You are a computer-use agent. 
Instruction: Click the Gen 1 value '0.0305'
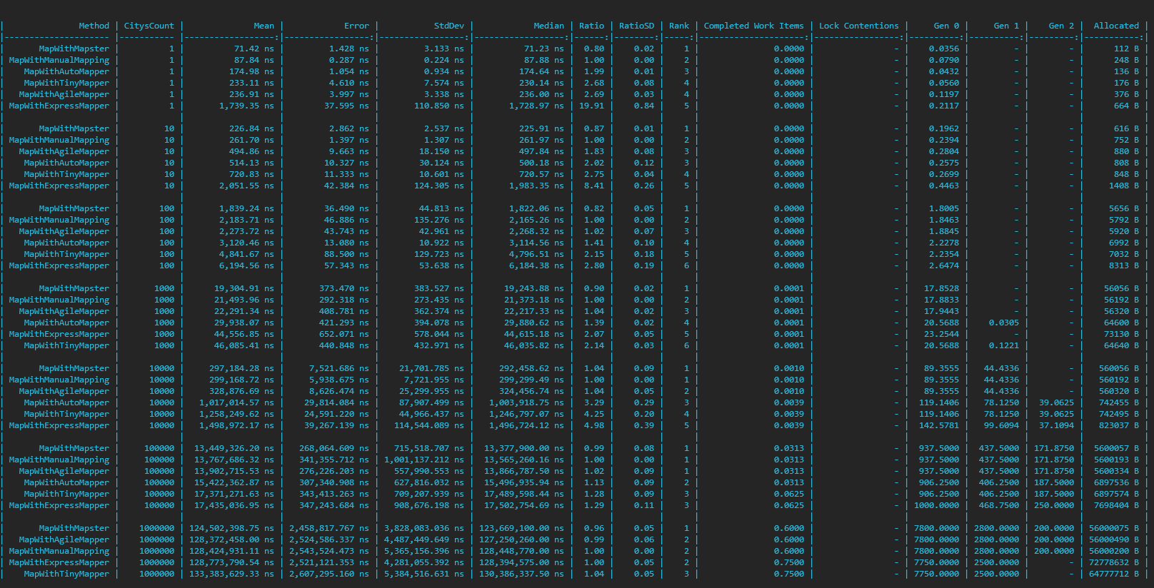1004,323
